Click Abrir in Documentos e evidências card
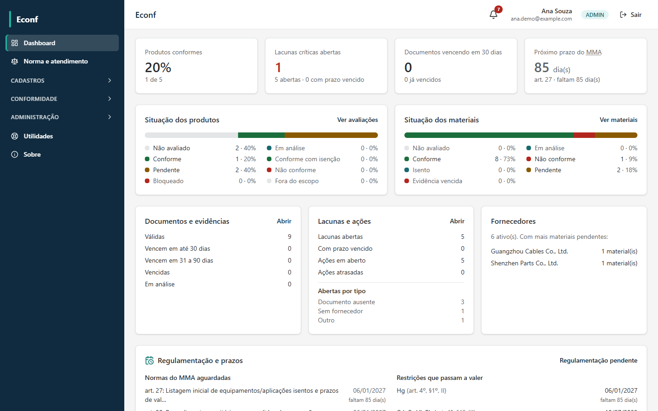The image size is (658, 411). (x=284, y=221)
